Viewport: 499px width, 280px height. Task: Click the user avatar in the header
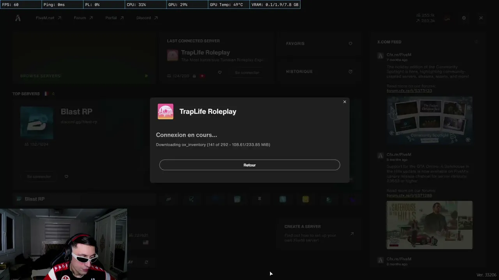coord(447,18)
